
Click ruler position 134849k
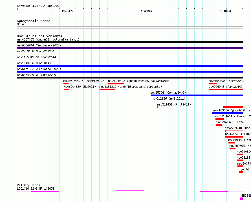pyautogui.click(x=226, y=11)
